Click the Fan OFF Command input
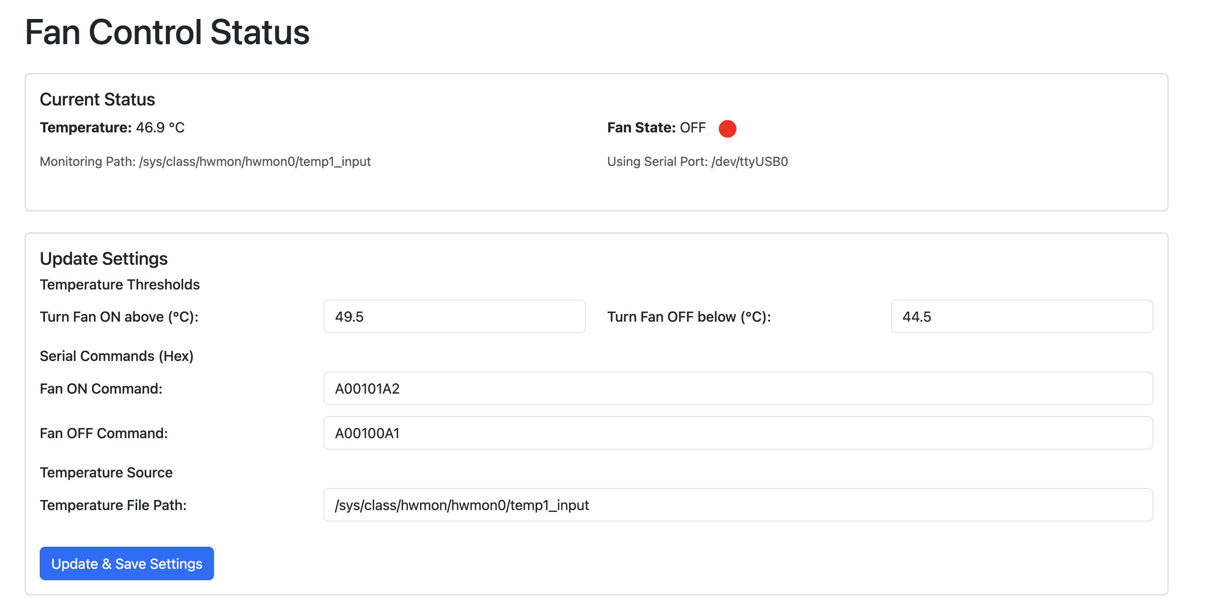 pos(737,433)
